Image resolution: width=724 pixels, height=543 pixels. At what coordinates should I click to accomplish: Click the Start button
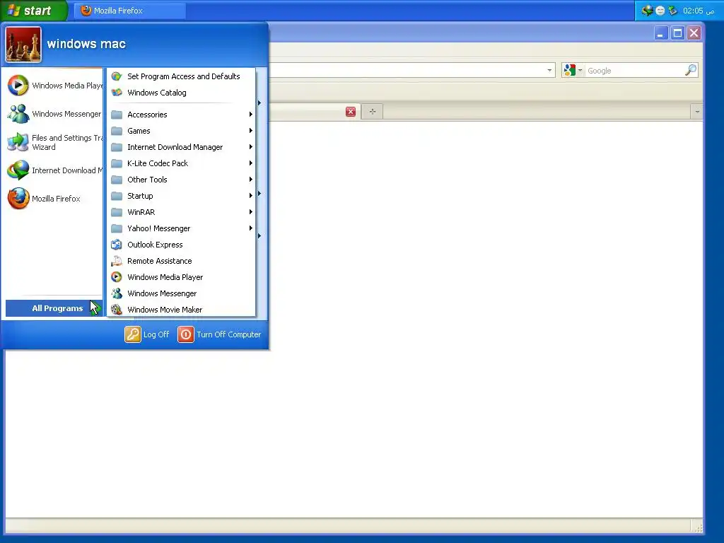[x=34, y=10]
